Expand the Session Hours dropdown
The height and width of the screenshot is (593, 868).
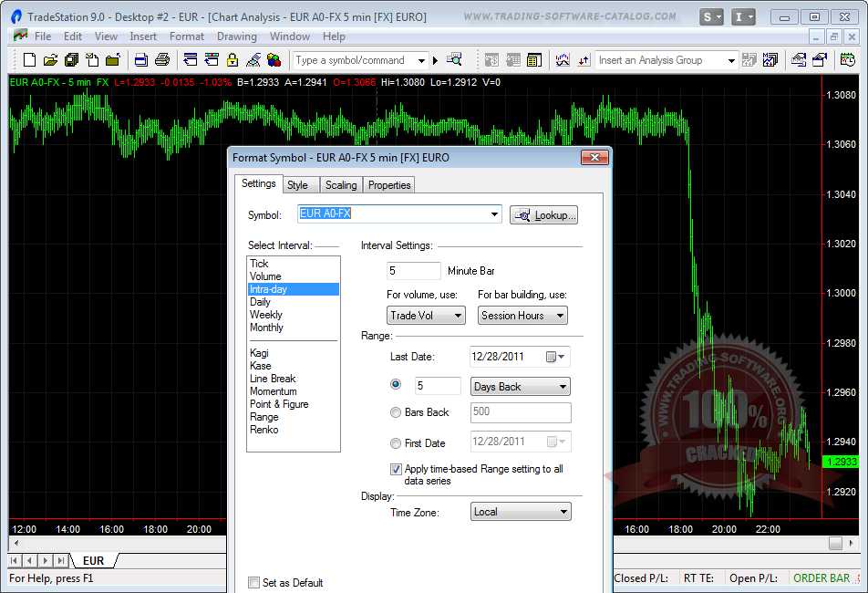tap(522, 316)
